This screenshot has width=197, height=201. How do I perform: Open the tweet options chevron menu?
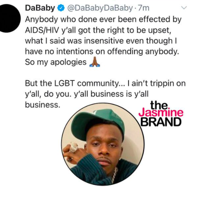point(184,8)
